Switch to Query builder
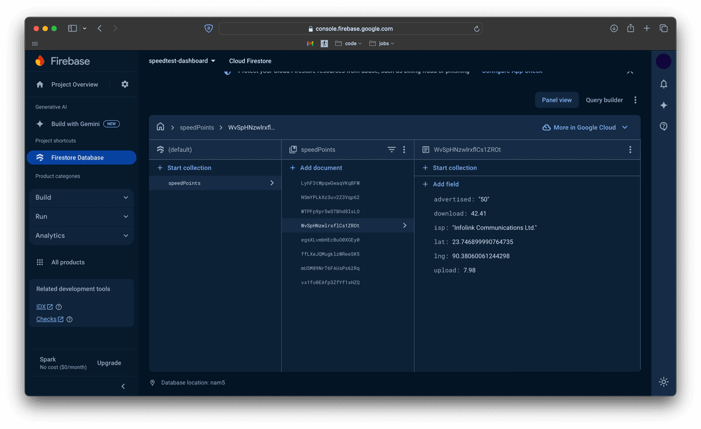The image size is (701, 429). click(x=604, y=100)
